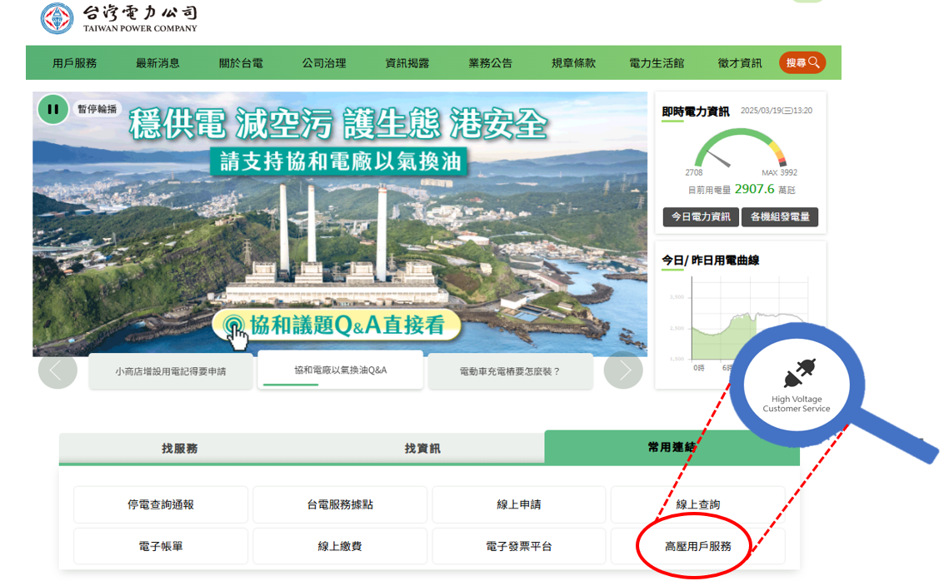This screenshot has height=581, width=949.
Task: Open the 公司治理 menu
Action: (x=324, y=63)
